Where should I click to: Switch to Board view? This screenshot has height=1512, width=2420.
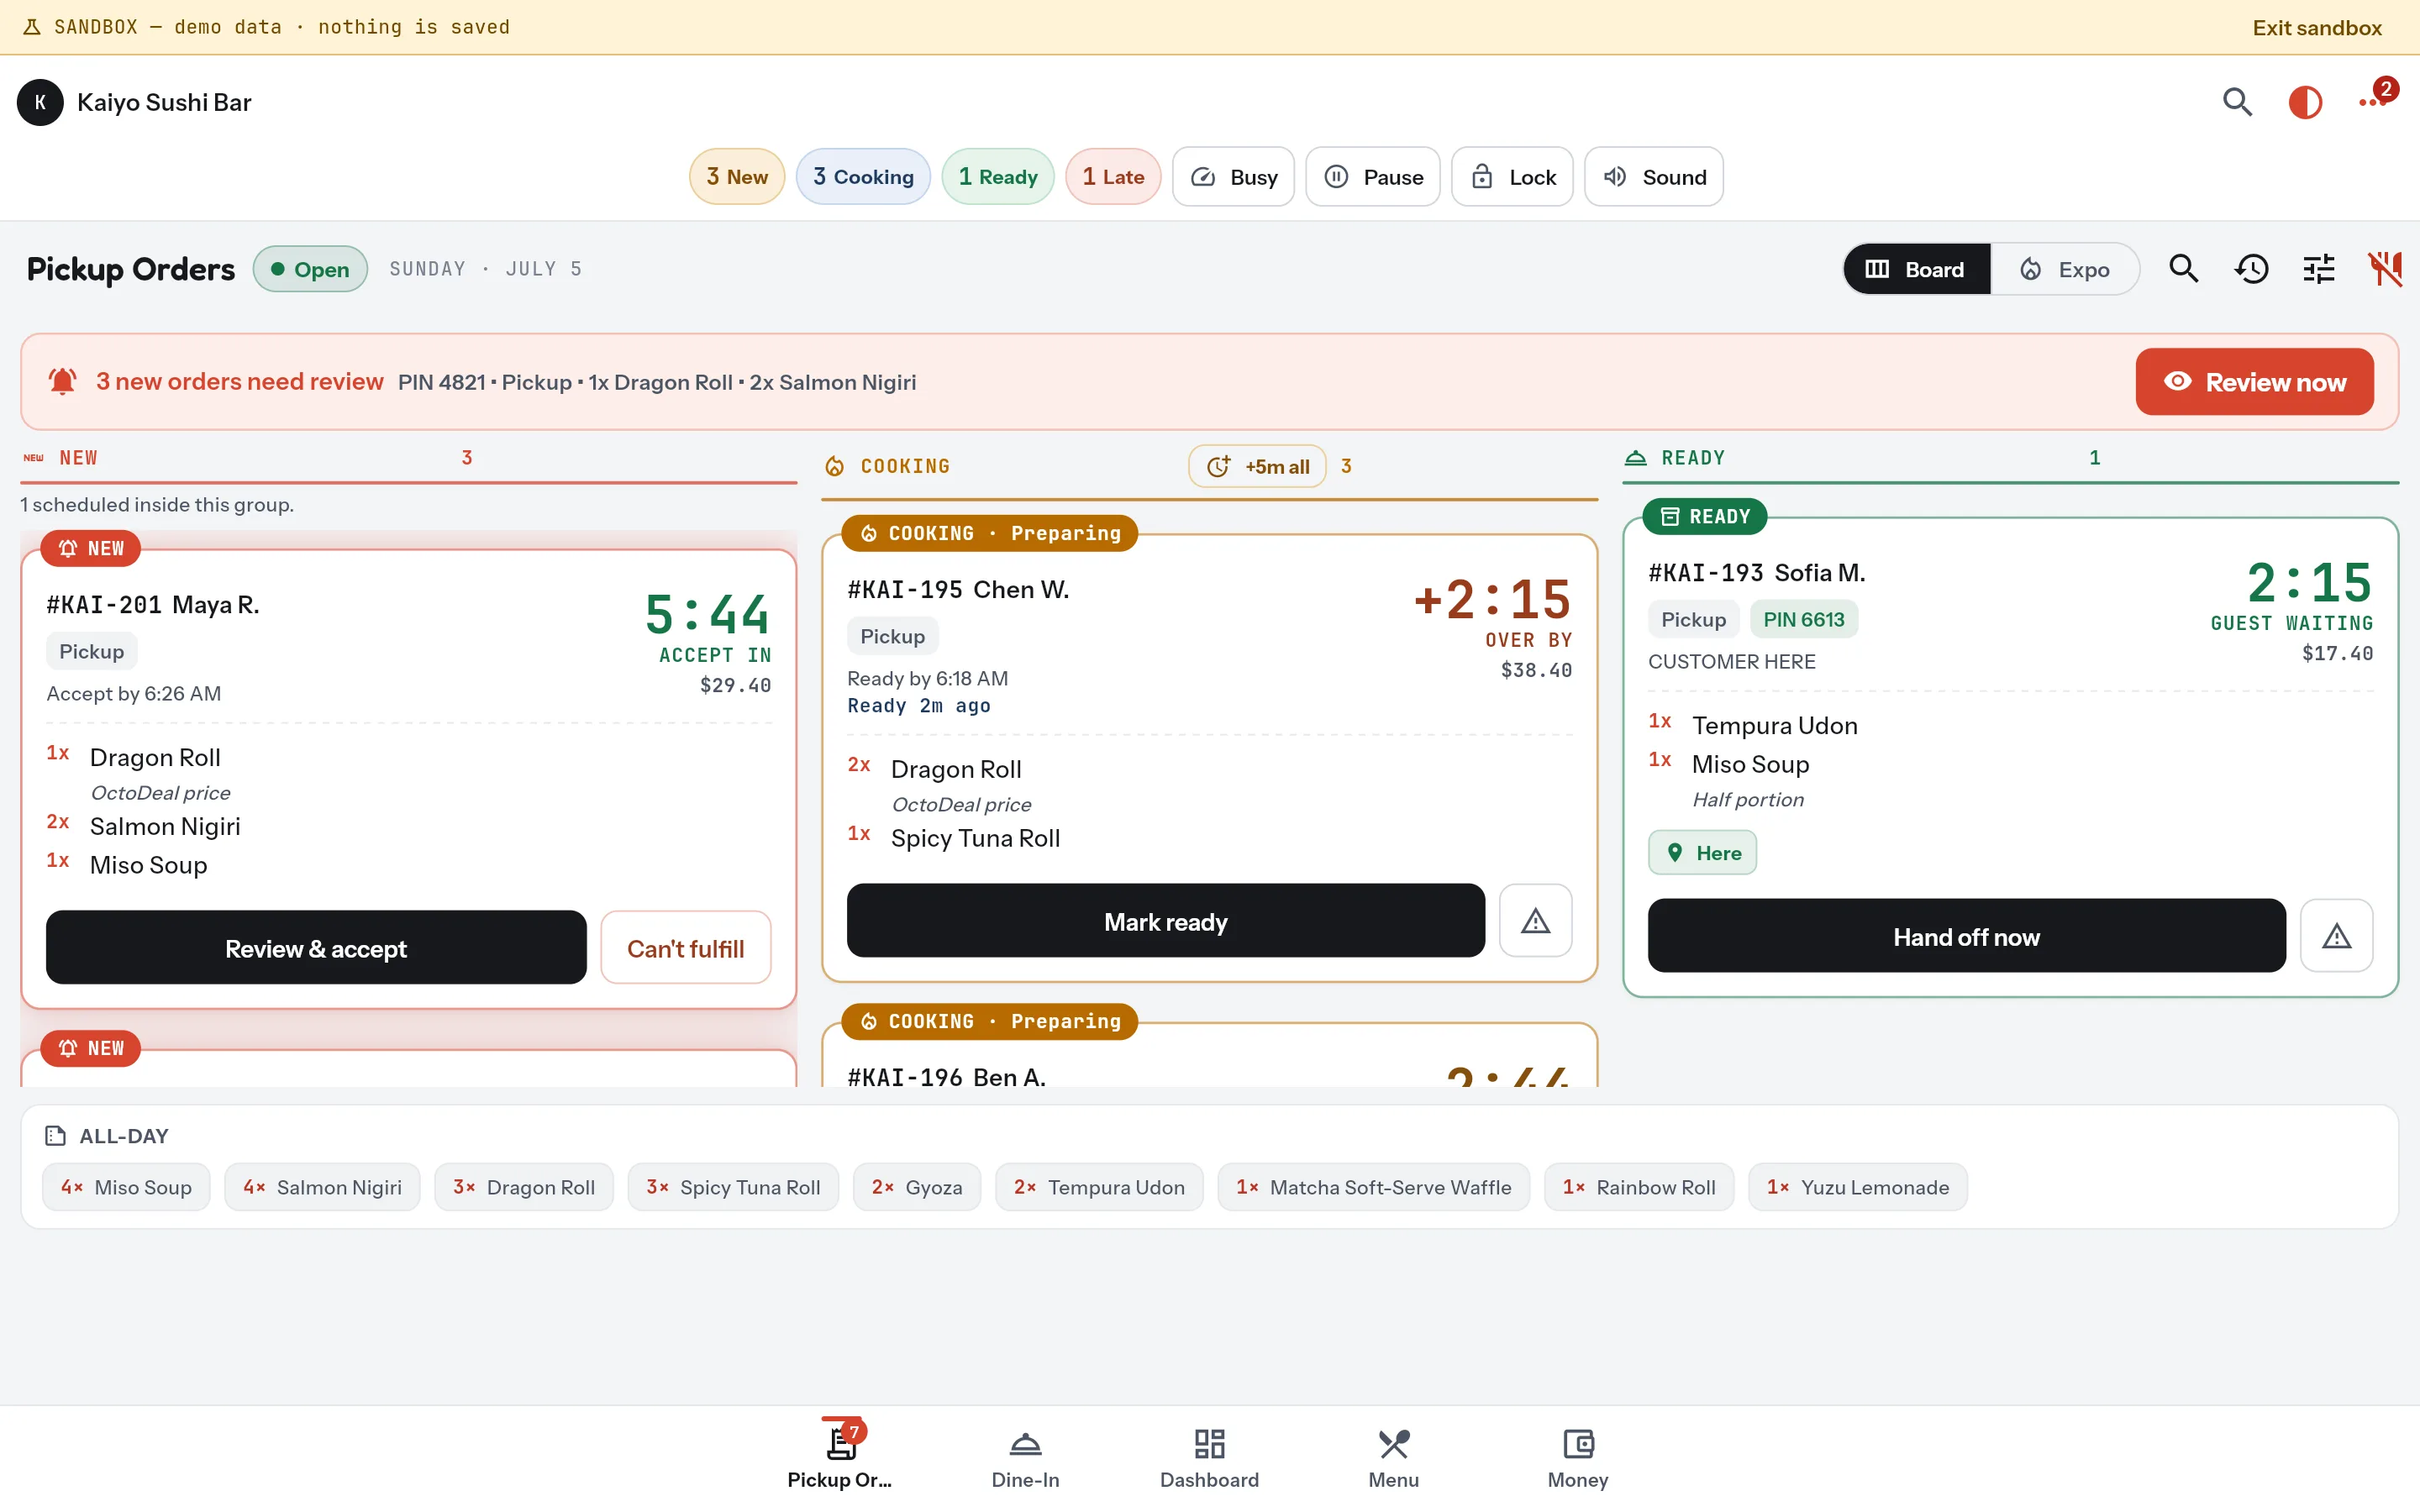(1916, 269)
